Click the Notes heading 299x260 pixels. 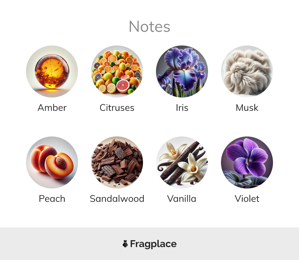(x=149, y=27)
